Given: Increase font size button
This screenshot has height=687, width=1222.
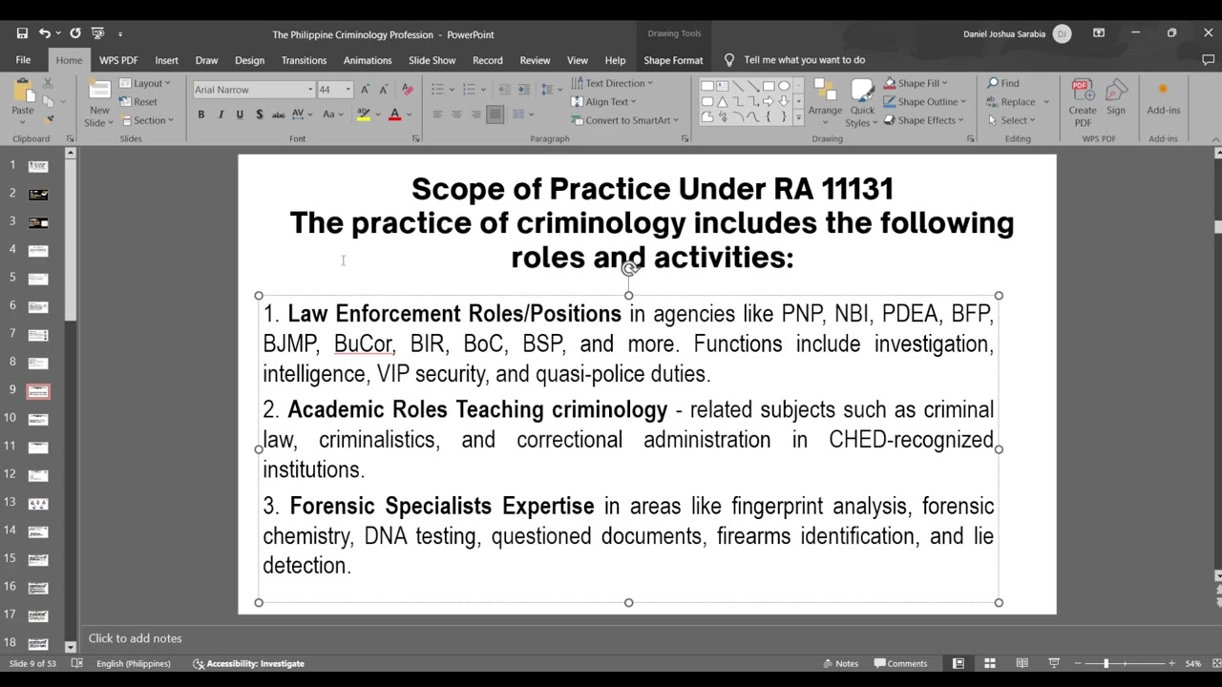Looking at the screenshot, I should click(366, 90).
